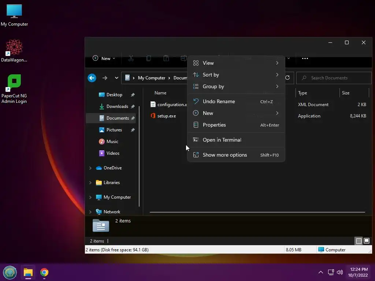This screenshot has height=281, width=375.
Task: Click the Computer status bar entry
Action: (x=332, y=250)
